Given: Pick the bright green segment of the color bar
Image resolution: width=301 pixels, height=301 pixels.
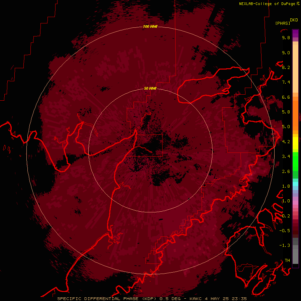Looking at the screenshot, I should [x=295, y=162].
